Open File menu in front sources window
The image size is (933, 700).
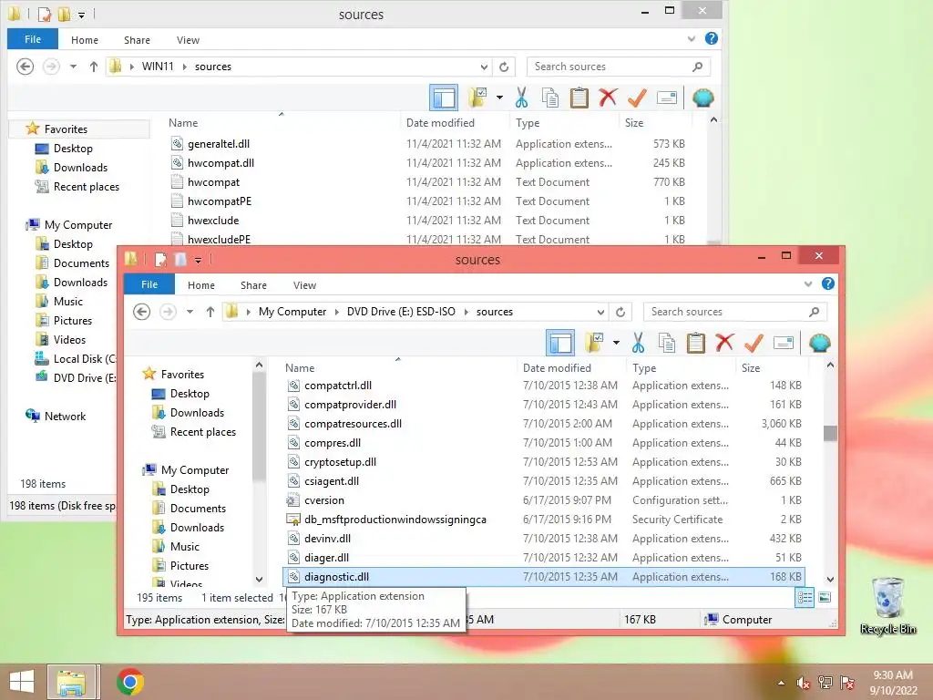pyautogui.click(x=149, y=284)
